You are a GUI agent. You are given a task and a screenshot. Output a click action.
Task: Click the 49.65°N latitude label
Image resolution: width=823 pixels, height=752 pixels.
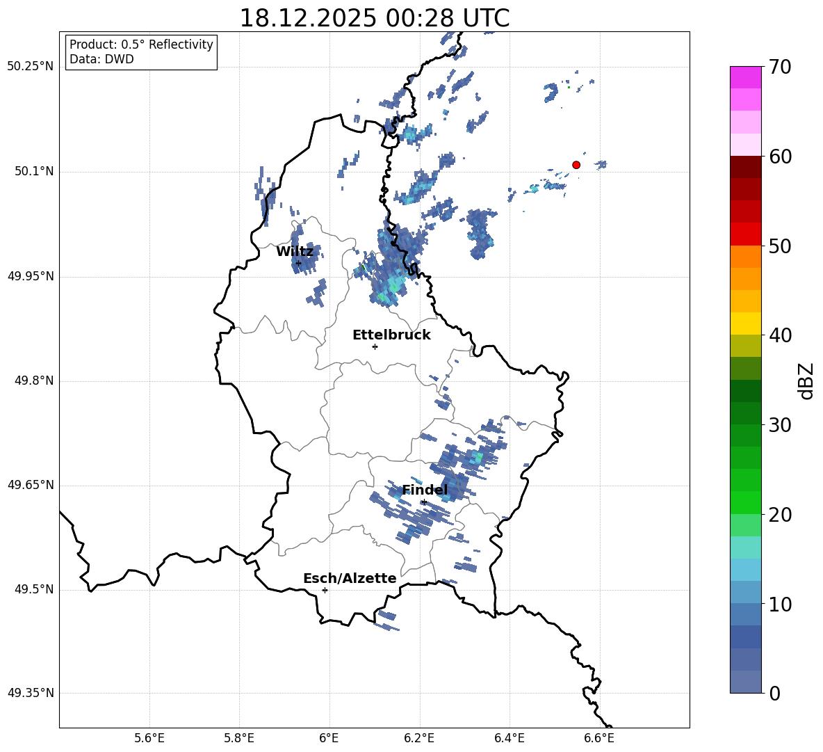tap(31, 485)
